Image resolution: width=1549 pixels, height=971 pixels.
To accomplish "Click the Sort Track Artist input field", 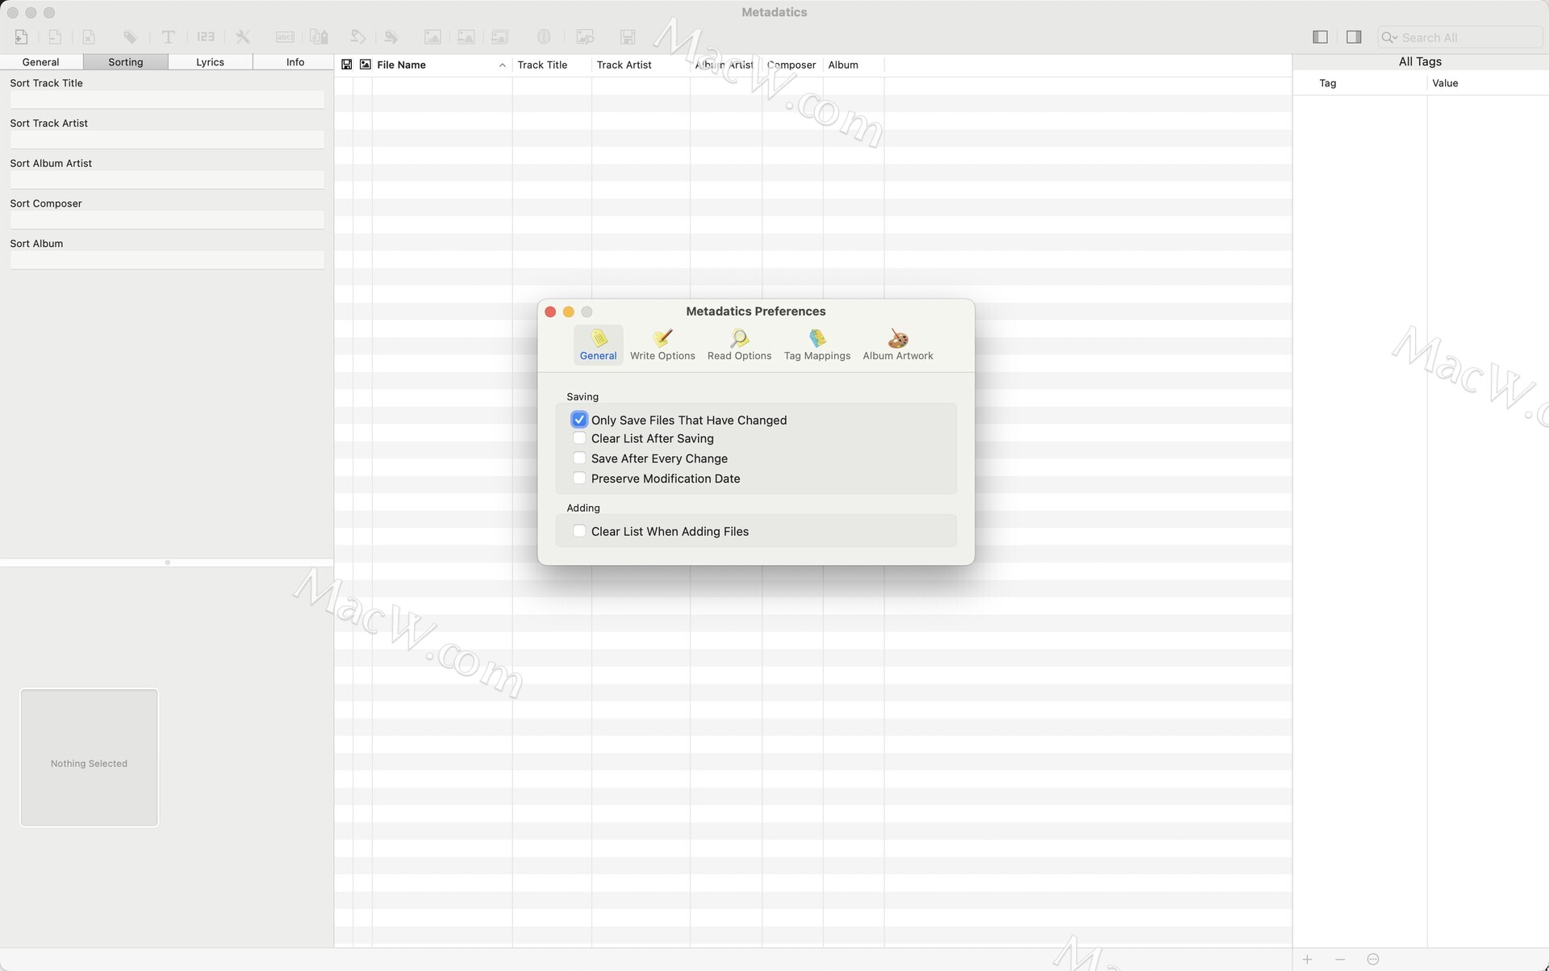I will (167, 140).
